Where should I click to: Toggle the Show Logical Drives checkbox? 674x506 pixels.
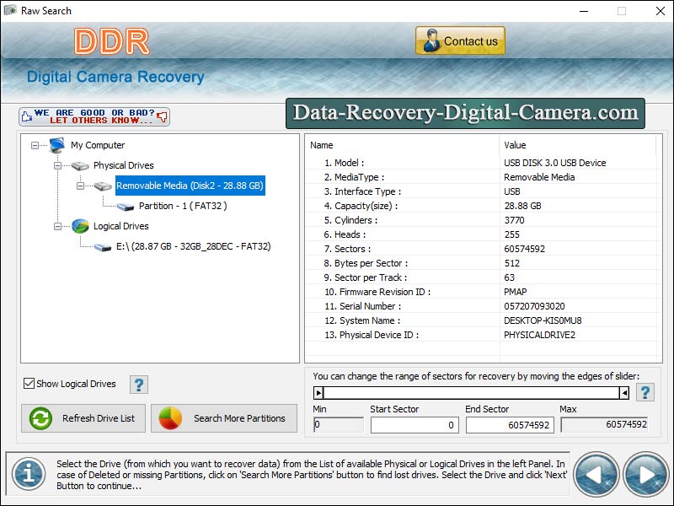coord(29,384)
